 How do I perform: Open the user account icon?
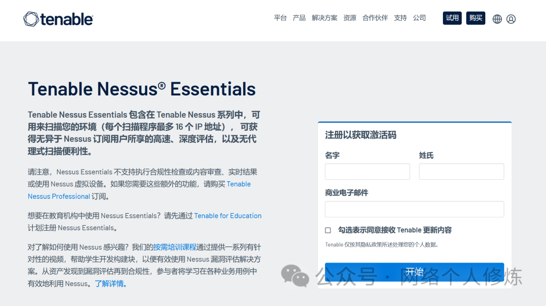pyautogui.click(x=511, y=19)
